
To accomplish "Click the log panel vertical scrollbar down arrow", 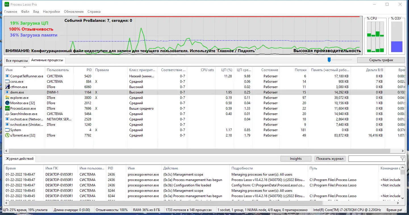I will click(403, 198).
